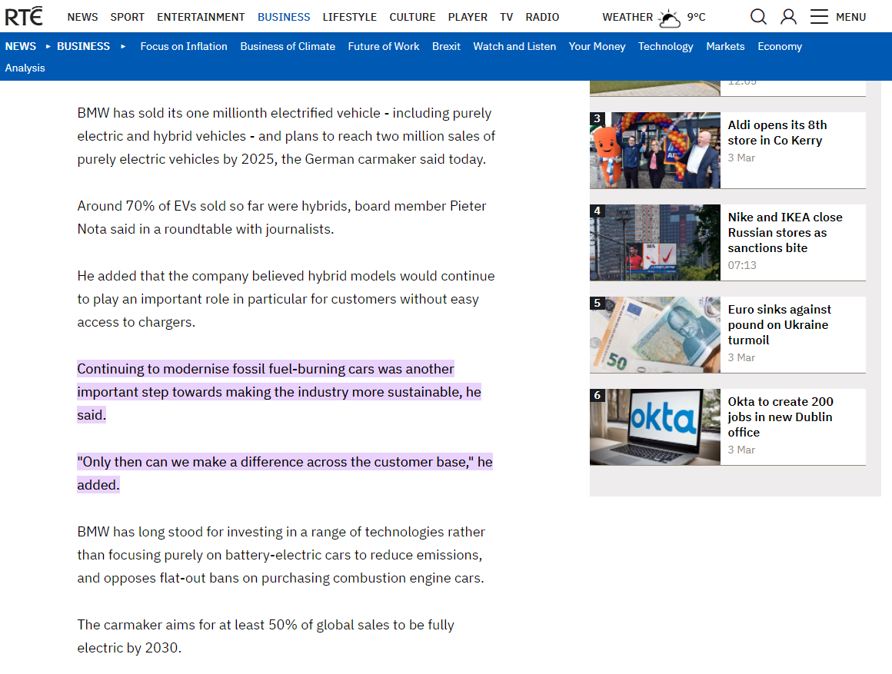Image resolution: width=892 pixels, height=674 pixels.
Task: Read 'Nike and IKEA close Russian stores' headline
Action: click(x=785, y=232)
